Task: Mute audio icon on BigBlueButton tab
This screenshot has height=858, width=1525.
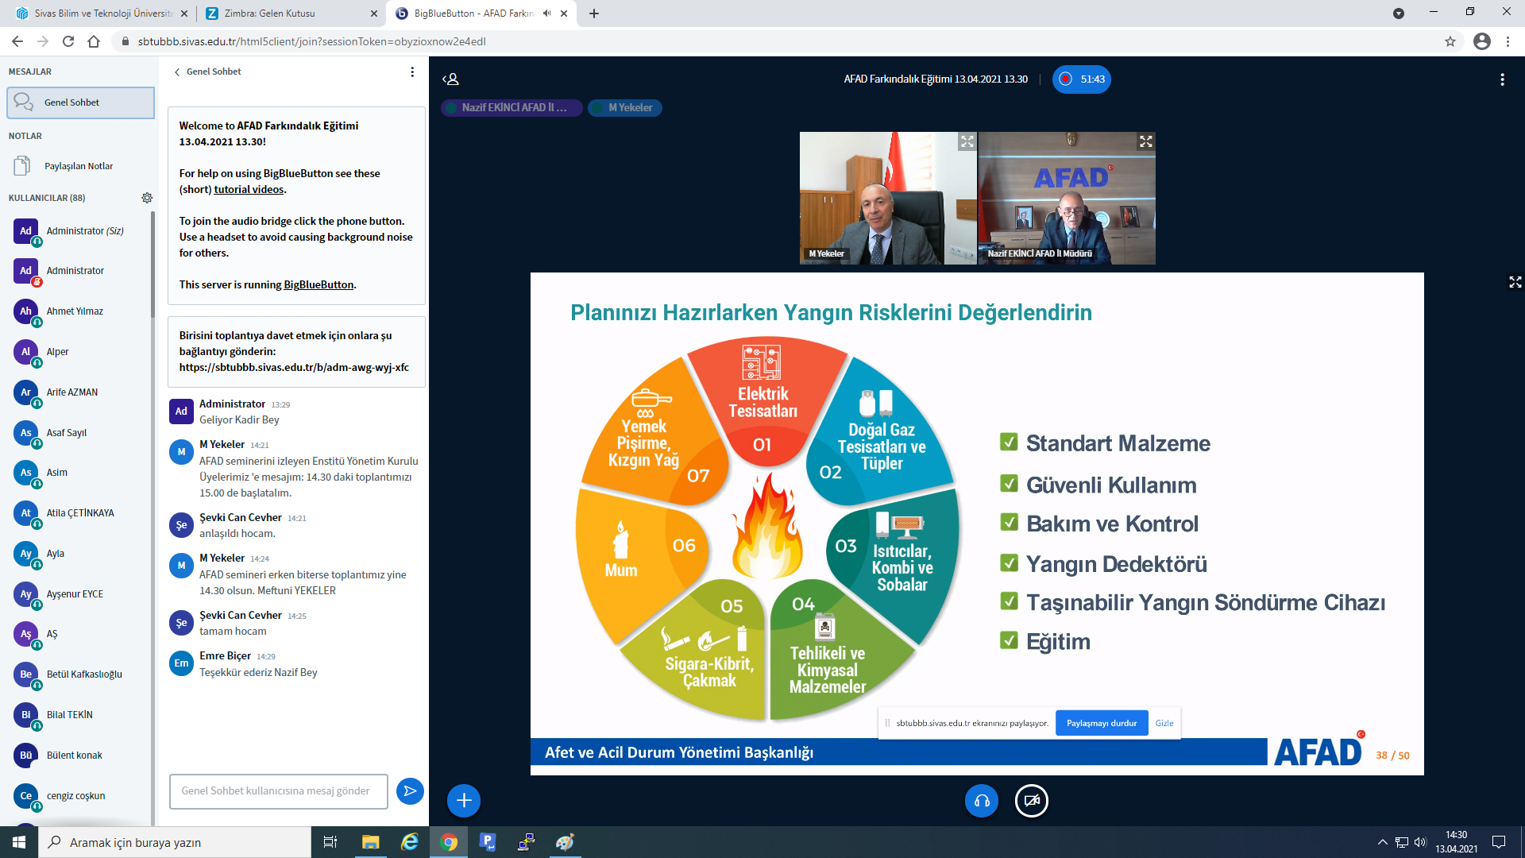Action: (x=546, y=14)
